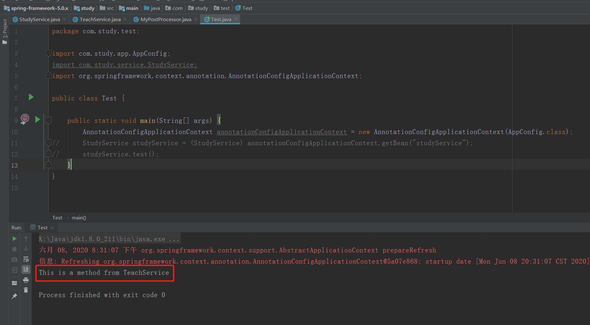Click the unused StudyService import line
Screen dimensions: 590x325
125,65
